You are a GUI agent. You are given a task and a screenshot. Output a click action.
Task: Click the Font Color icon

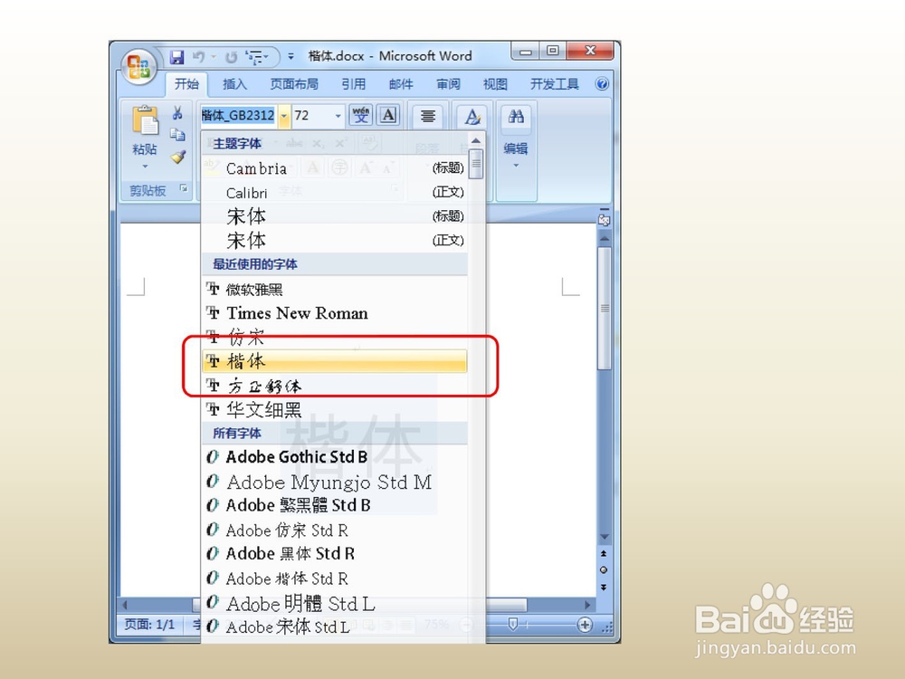[472, 118]
